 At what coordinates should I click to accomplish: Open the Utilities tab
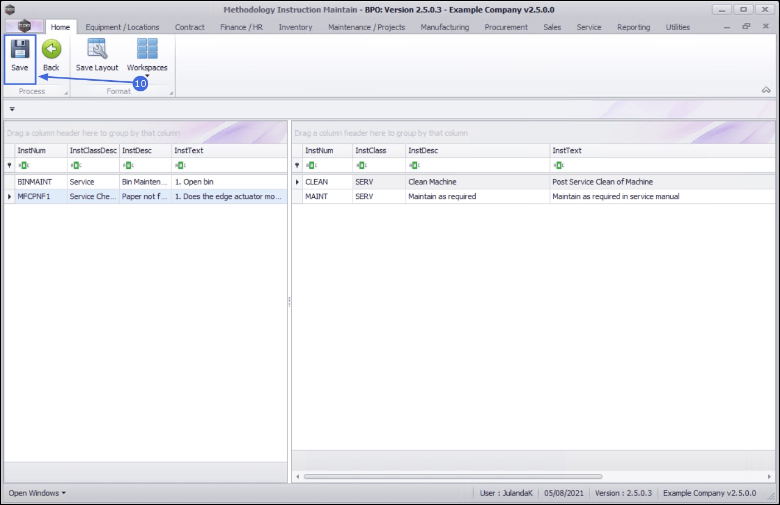[x=677, y=27]
